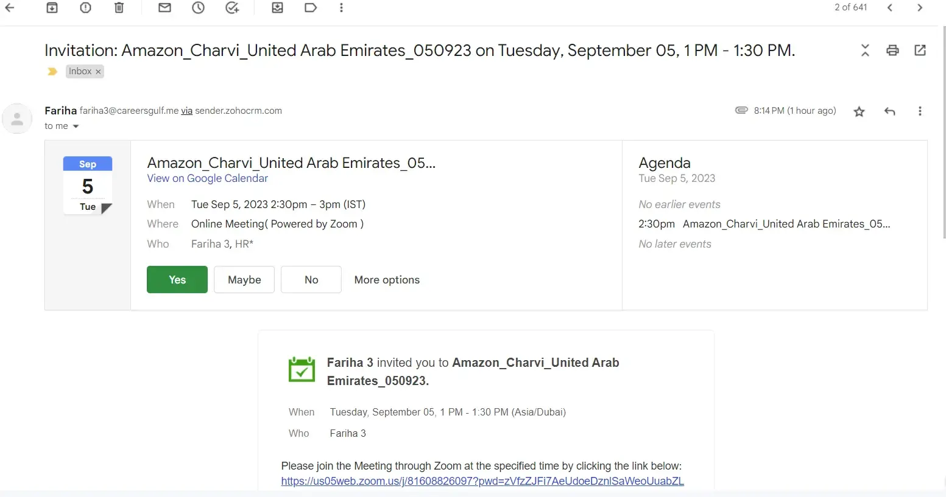
Task: Toggle the importance marker beside the Inbox label
Action: tap(52, 72)
